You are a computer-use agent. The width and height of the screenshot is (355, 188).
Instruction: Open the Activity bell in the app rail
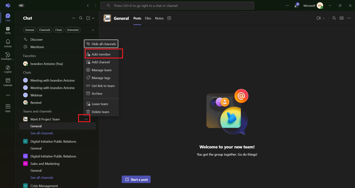(x=8, y=43)
